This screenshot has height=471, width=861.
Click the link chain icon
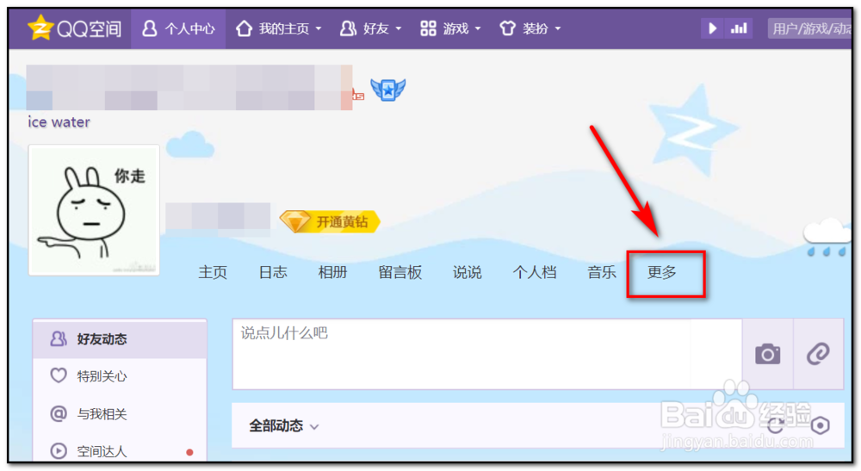pyautogui.click(x=818, y=354)
